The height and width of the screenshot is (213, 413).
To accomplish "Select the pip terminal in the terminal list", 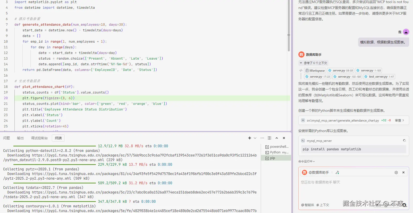I will (x=276, y=158).
